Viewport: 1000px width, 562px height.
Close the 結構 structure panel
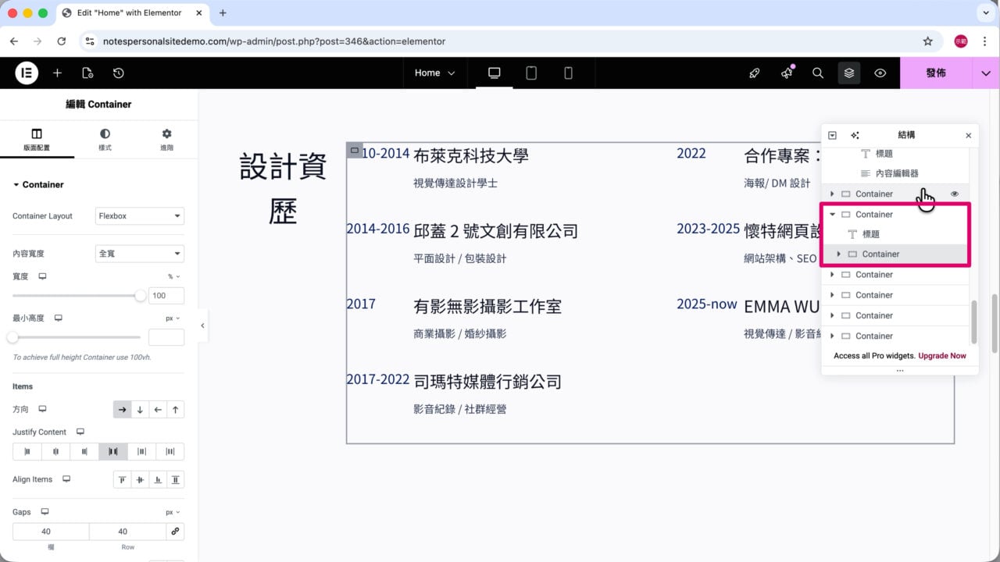coord(969,135)
